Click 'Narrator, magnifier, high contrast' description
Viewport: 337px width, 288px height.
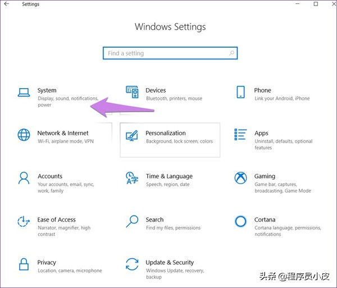64,231
